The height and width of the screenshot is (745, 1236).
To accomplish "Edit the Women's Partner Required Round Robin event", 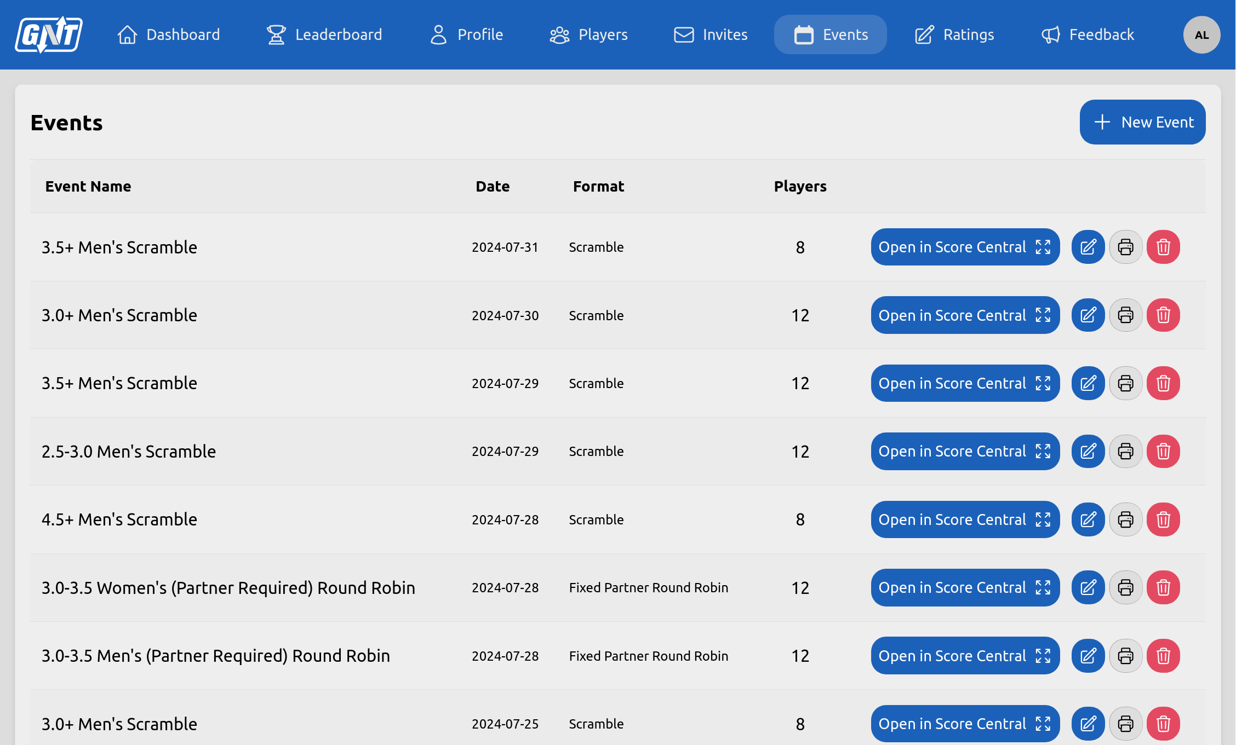I will pyautogui.click(x=1088, y=587).
